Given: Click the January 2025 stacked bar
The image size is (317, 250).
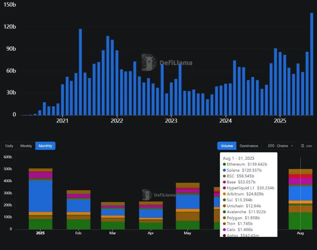Looking at the screenshot, I should [x=41, y=199].
